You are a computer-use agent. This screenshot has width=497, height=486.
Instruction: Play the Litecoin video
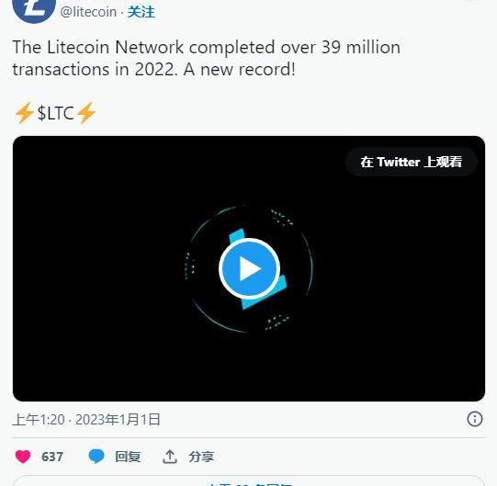click(250, 269)
